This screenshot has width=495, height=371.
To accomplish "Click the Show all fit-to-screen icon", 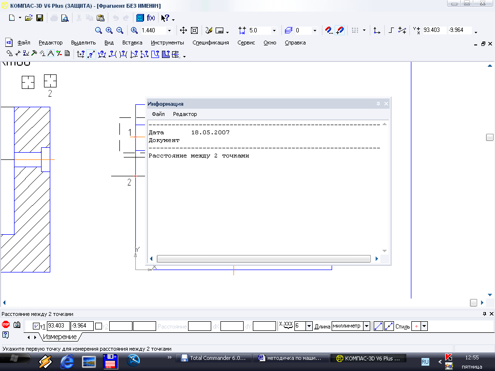I will 194,30.
